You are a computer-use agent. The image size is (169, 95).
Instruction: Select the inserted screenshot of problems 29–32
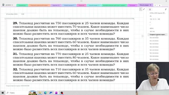70,51
